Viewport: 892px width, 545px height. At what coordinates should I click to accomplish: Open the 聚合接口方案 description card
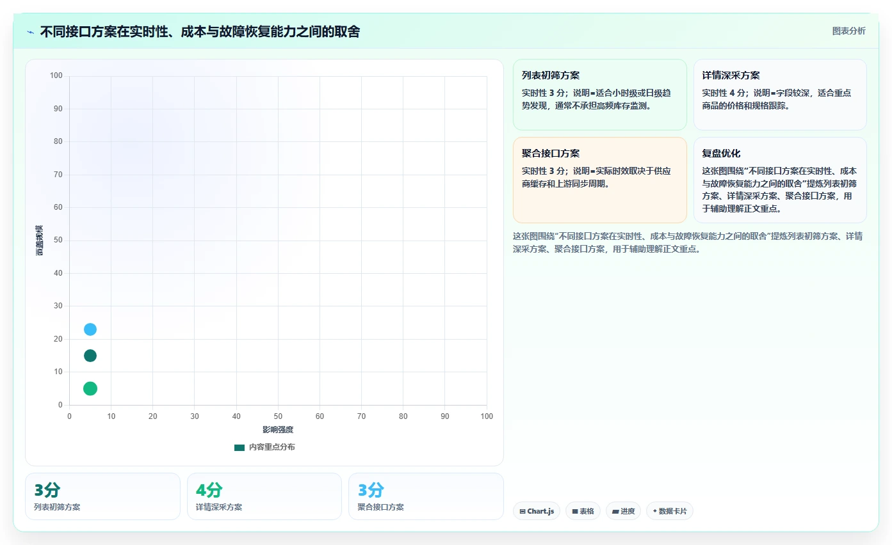point(599,180)
